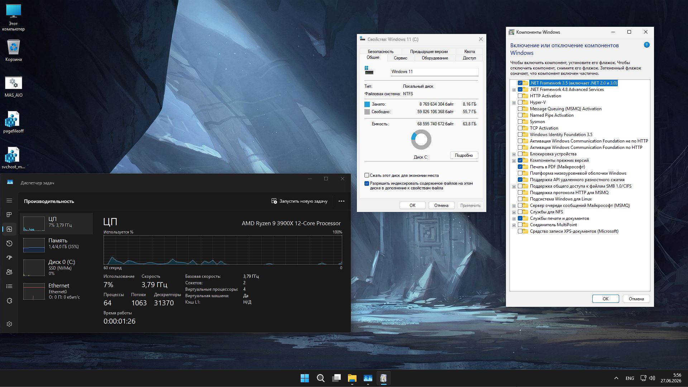Select the Корзина recycle bin icon
Image resolution: width=688 pixels, height=387 pixels.
coord(14,50)
